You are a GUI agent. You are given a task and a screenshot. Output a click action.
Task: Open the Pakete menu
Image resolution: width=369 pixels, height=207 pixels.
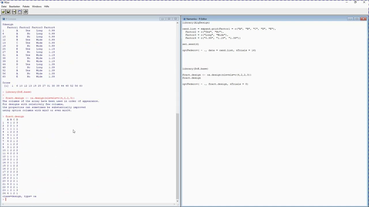[x=26, y=6]
